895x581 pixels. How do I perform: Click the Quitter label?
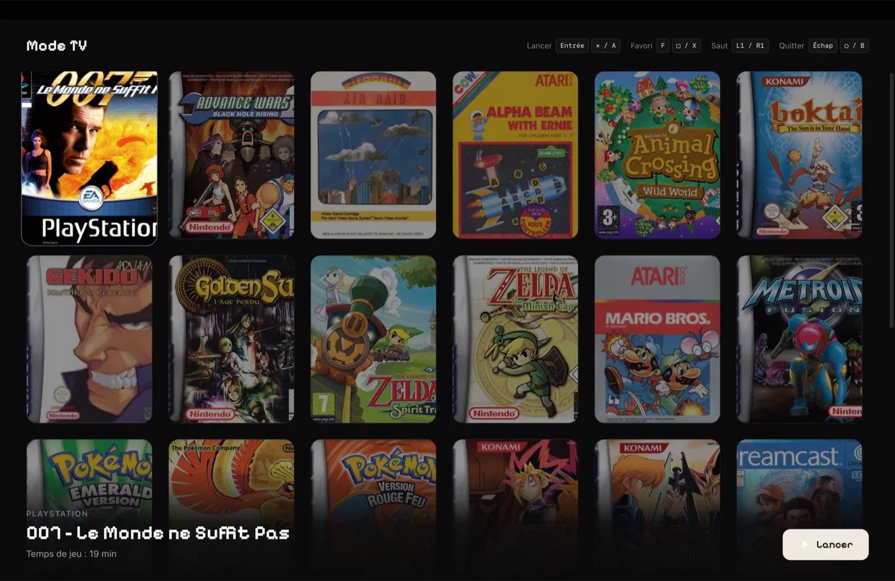pos(791,46)
